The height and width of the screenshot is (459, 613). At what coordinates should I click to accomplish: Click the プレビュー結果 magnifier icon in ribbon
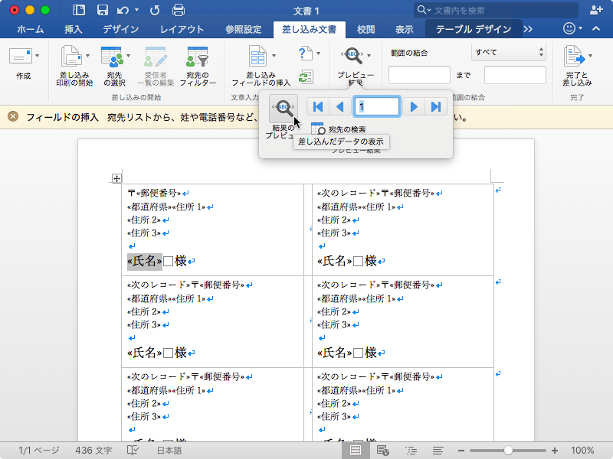(352, 56)
